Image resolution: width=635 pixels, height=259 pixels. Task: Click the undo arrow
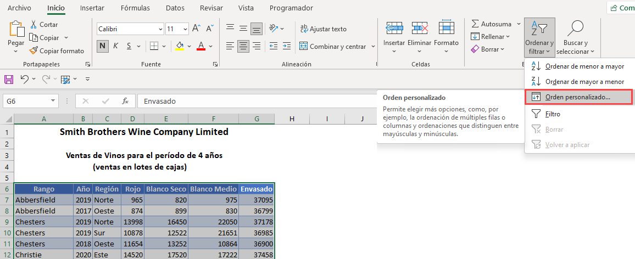pyautogui.click(x=25, y=80)
